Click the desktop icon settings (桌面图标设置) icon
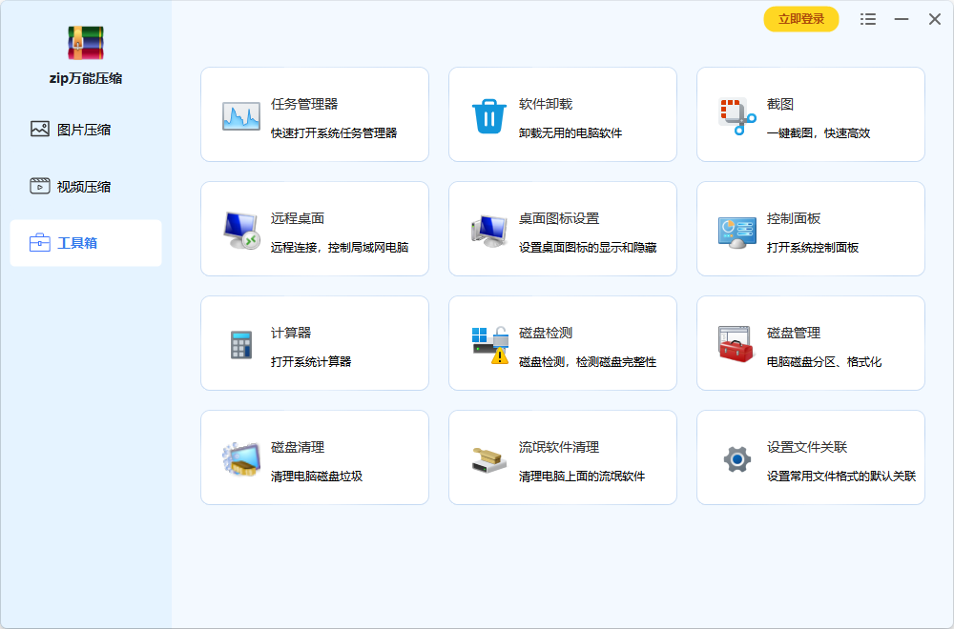954x629 pixels. pos(489,230)
